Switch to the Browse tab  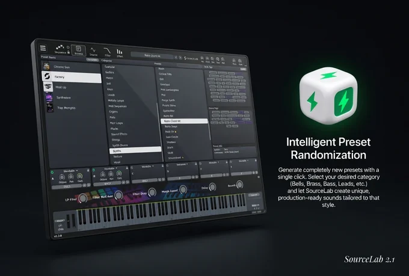79,50
